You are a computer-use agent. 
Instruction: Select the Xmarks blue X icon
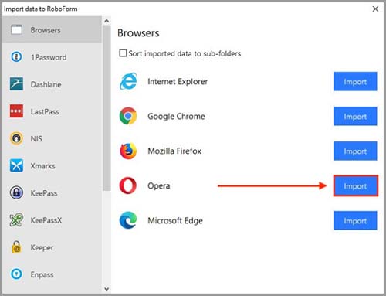point(16,165)
